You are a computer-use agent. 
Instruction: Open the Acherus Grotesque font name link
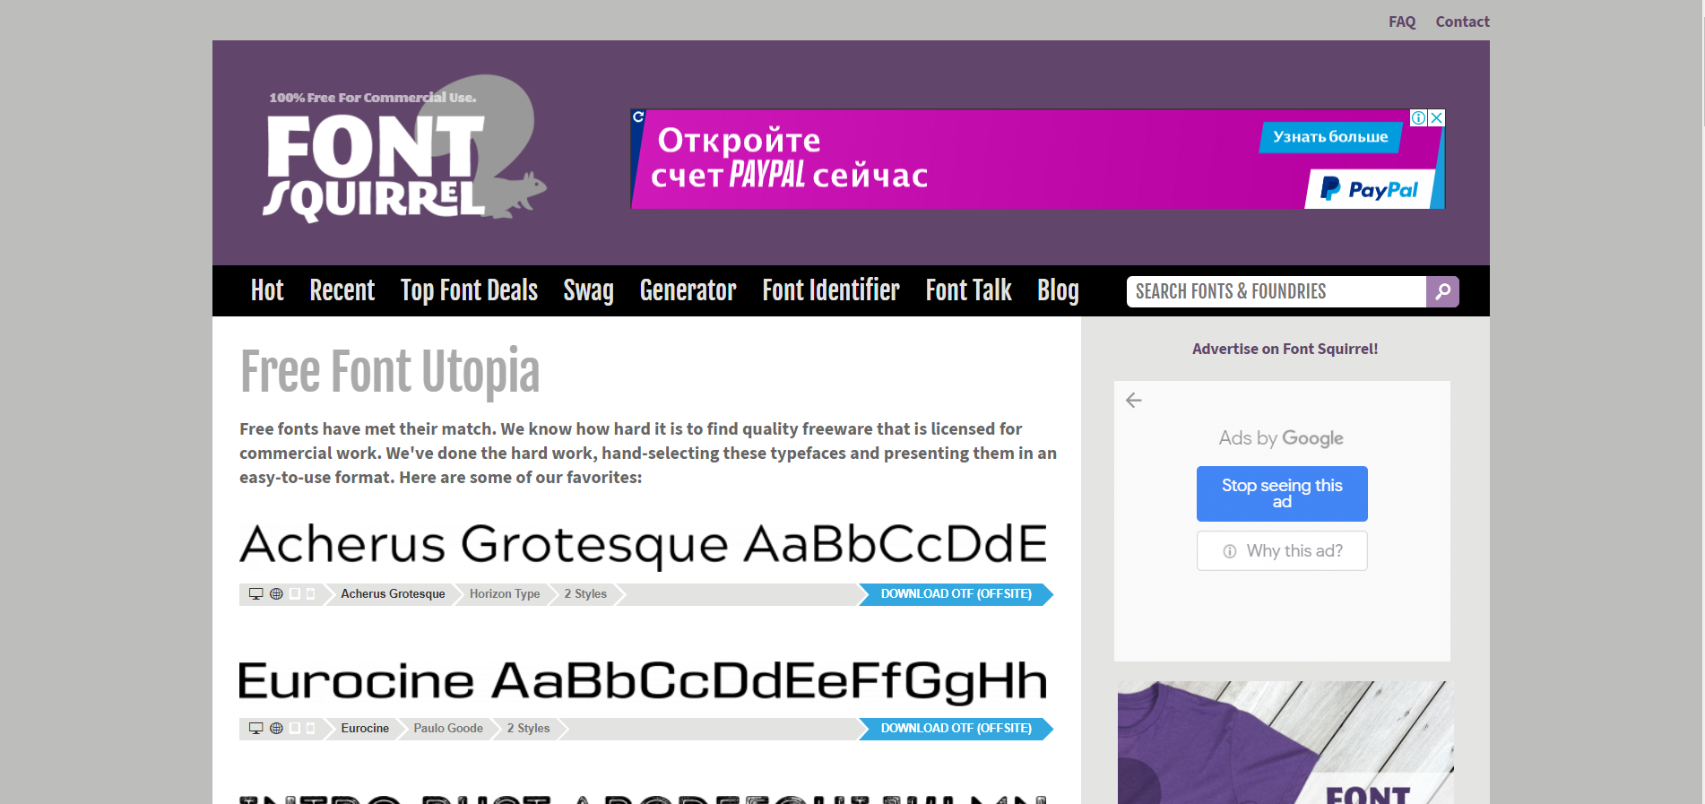(393, 593)
